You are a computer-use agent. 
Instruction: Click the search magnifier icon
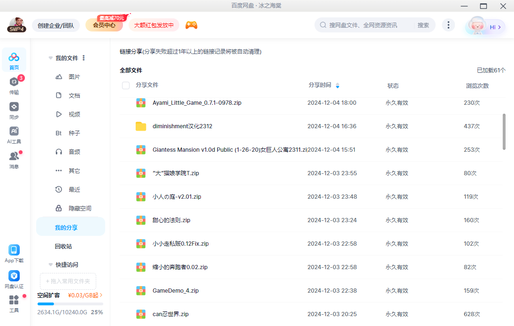(x=323, y=25)
